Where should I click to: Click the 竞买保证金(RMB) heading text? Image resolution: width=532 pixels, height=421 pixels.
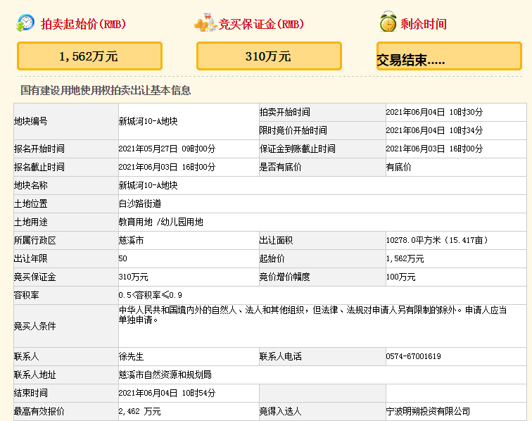tap(261, 24)
